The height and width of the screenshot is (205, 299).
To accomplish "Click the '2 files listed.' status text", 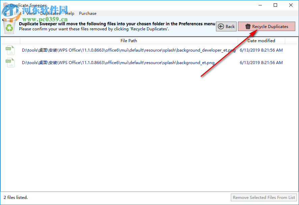I will click(x=16, y=197).
